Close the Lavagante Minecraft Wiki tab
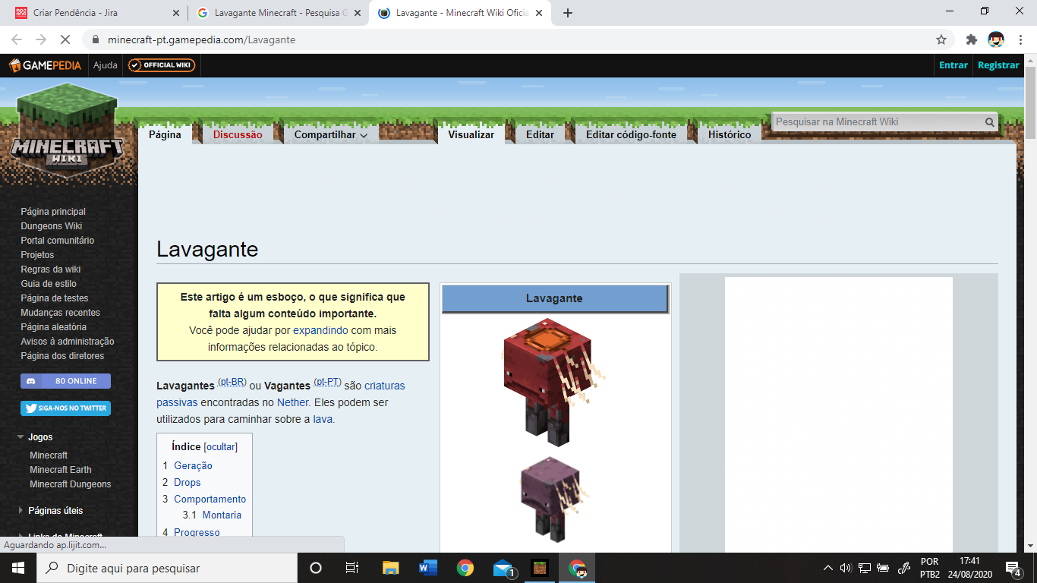This screenshot has height=583, width=1037. pyautogui.click(x=539, y=13)
